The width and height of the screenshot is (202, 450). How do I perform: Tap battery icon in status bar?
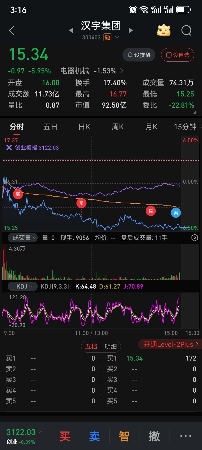183,10
